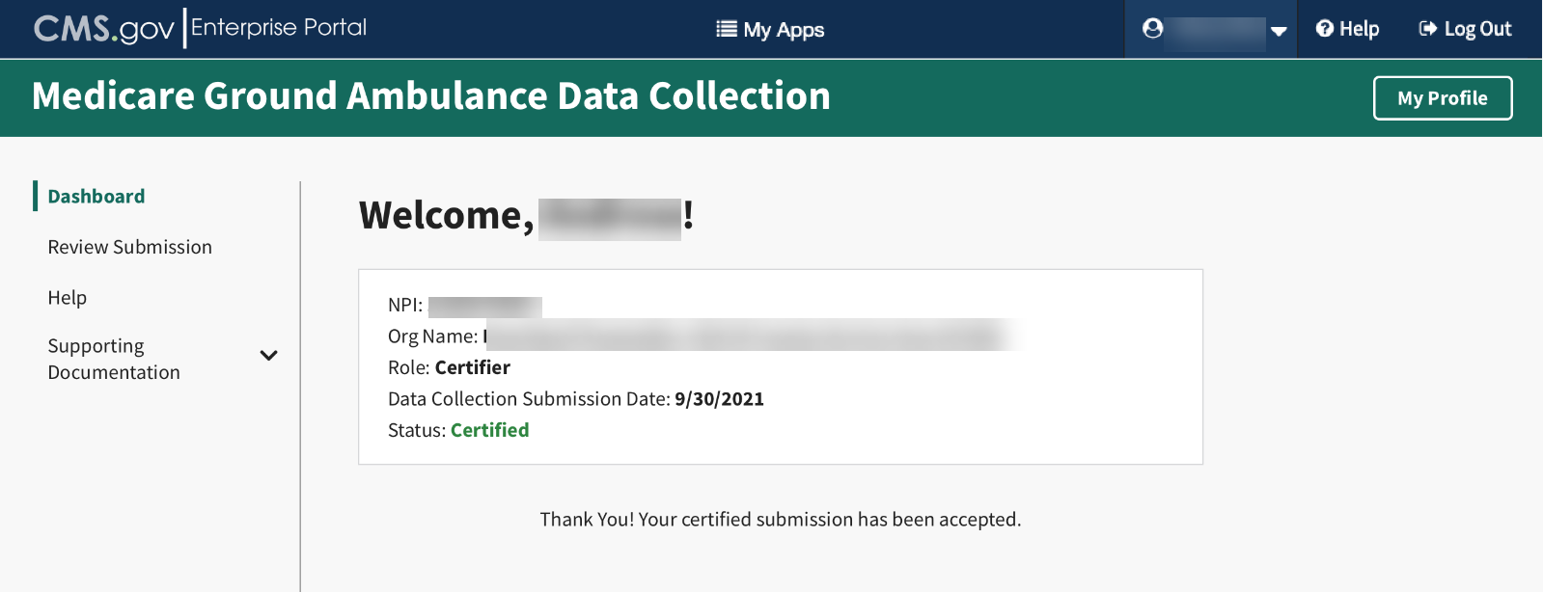Click the Help text in the top bar
The image size is (1543, 592).
point(1359,29)
